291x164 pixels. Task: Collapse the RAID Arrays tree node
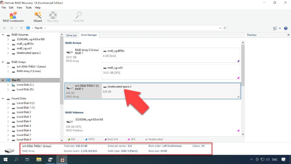click(3, 62)
